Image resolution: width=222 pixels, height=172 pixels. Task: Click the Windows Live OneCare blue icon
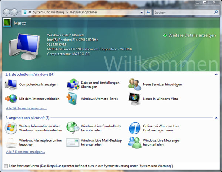135,128
